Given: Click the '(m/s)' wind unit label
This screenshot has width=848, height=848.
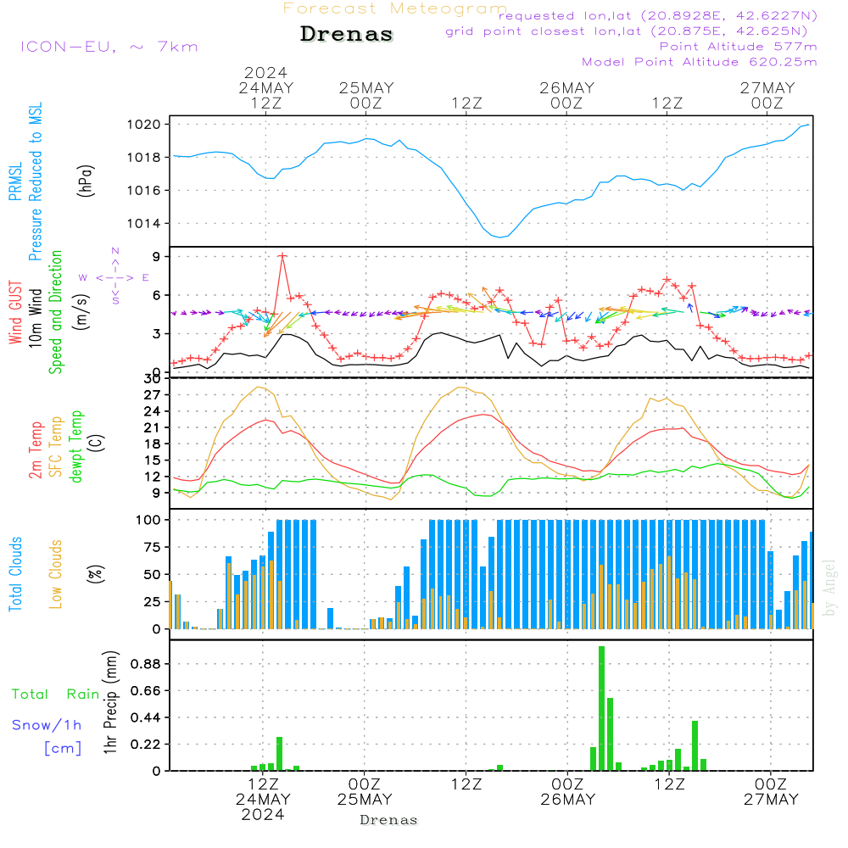Looking at the screenshot, I should click(x=82, y=312).
